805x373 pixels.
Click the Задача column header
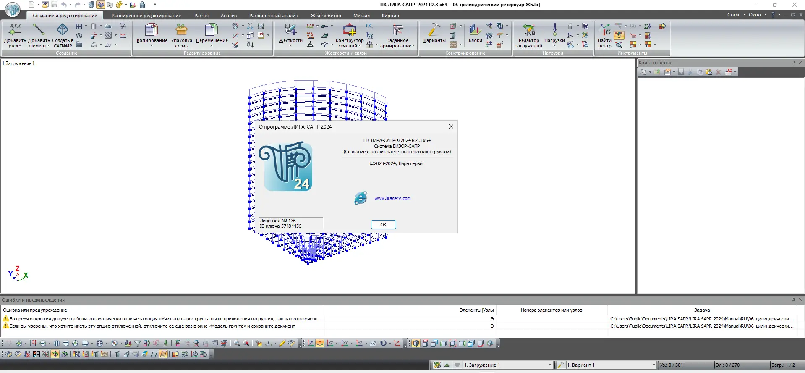[702, 310]
